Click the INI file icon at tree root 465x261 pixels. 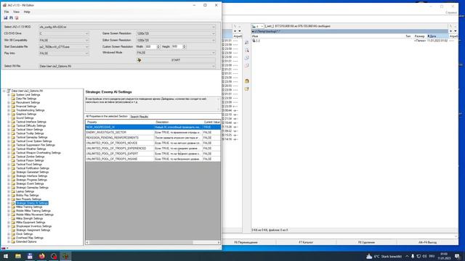click(9, 91)
